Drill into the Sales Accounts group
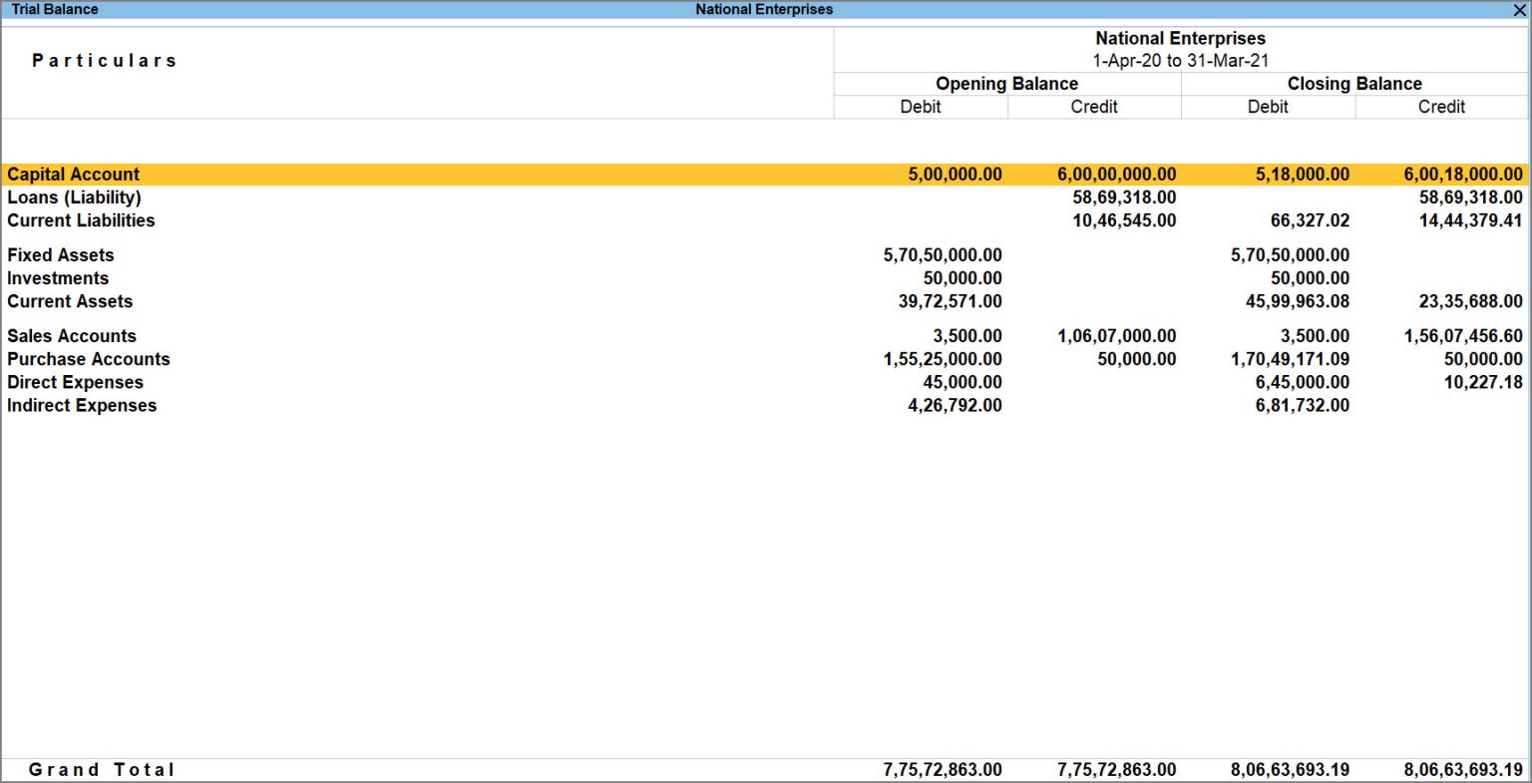 (x=72, y=335)
